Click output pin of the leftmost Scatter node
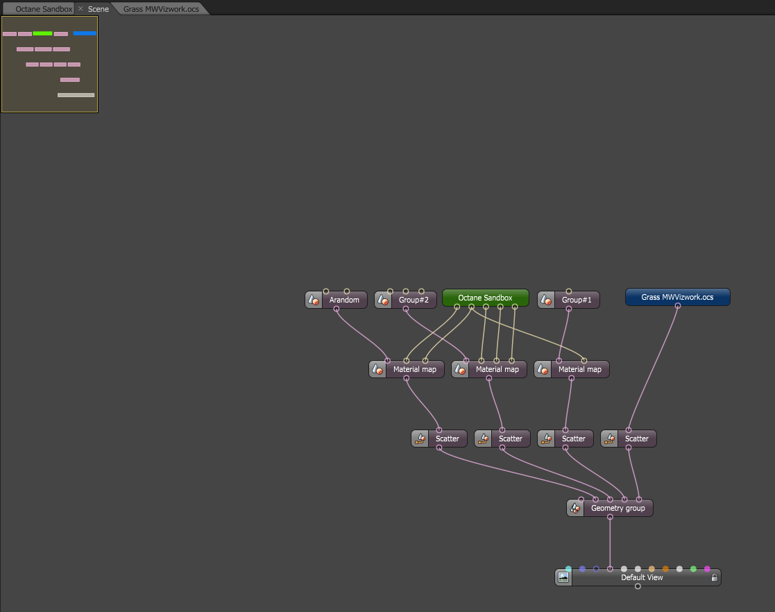 (x=439, y=448)
